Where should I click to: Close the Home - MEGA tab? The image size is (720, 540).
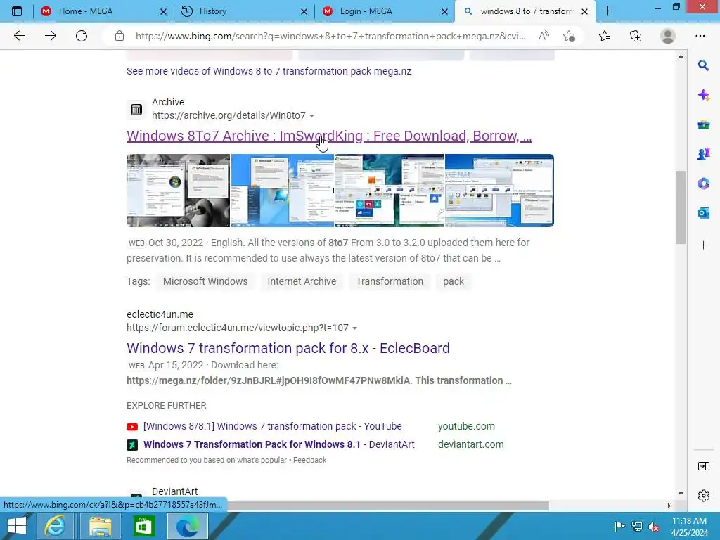click(x=163, y=11)
